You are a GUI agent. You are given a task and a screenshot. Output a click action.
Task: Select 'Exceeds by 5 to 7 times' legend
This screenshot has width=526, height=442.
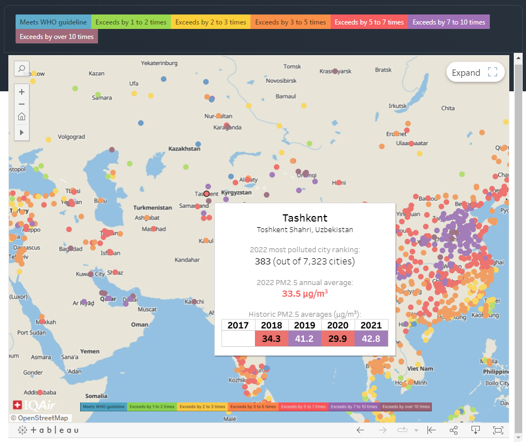coord(369,22)
